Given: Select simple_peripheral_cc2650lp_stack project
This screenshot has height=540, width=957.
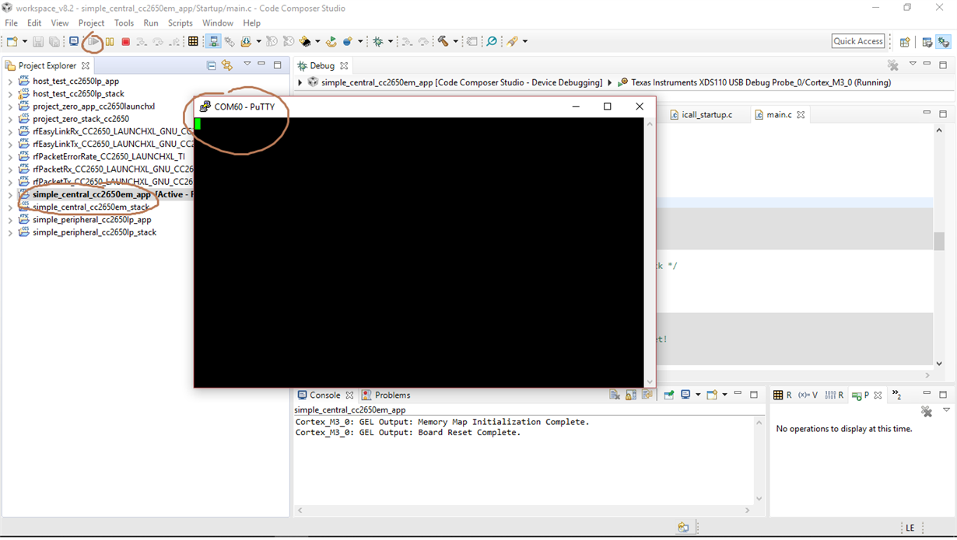Looking at the screenshot, I should click(x=94, y=232).
